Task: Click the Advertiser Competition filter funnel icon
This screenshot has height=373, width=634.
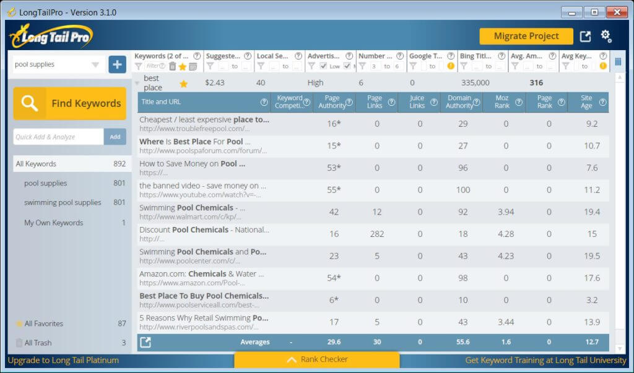Action: (311, 66)
